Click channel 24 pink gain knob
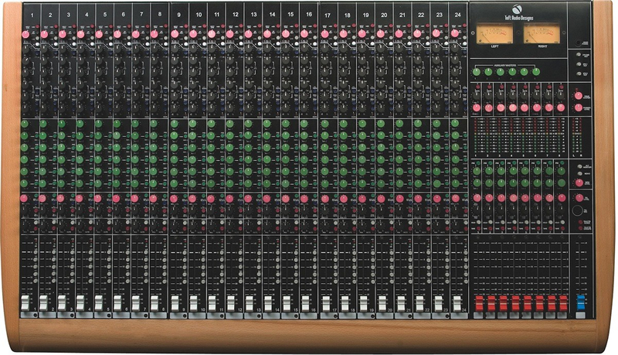Image resolution: width=618 pixels, height=355 pixels. coord(455,33)
